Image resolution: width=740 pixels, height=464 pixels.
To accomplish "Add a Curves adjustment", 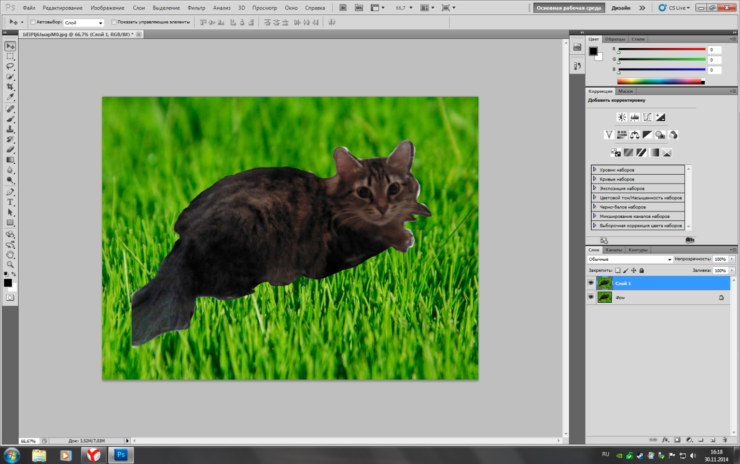I will click(x=648, y=117).
